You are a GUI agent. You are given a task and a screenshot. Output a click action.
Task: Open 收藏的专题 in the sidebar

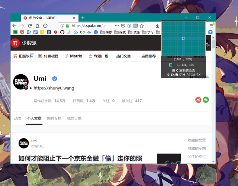(x=197, y=149)
